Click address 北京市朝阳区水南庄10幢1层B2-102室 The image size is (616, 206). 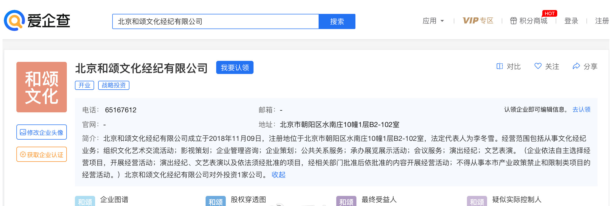coord(340,125)
